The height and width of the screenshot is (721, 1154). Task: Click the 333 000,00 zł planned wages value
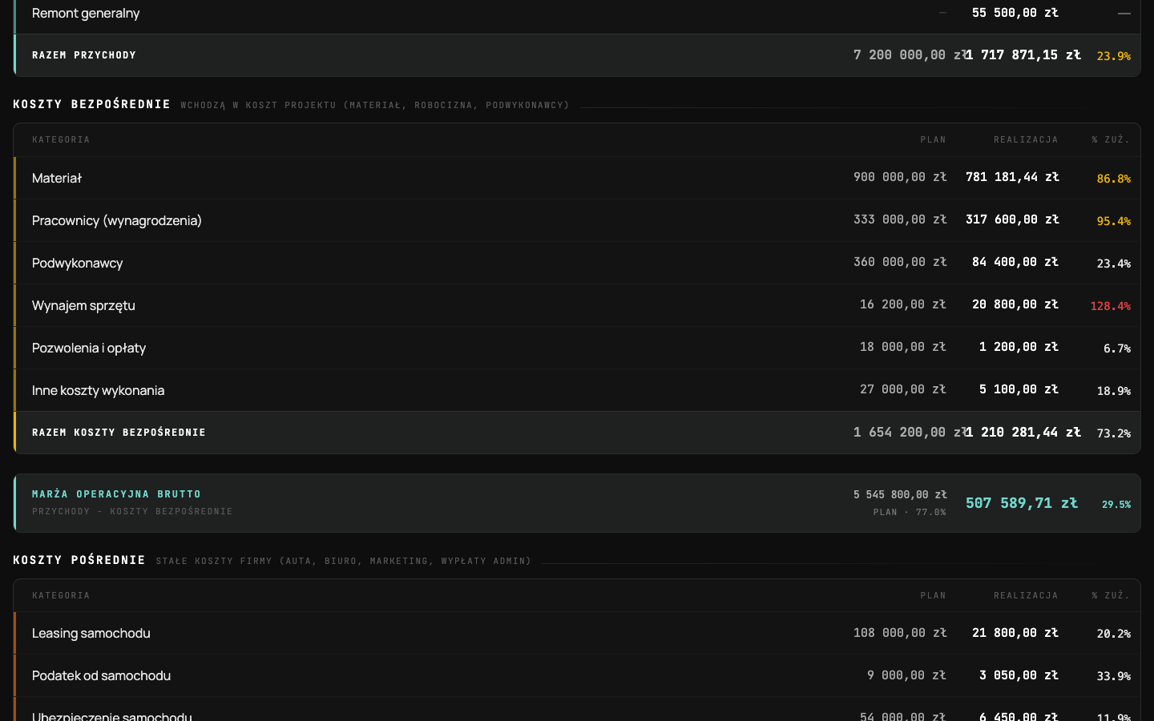pyautogui.click(x=900, y=220)
